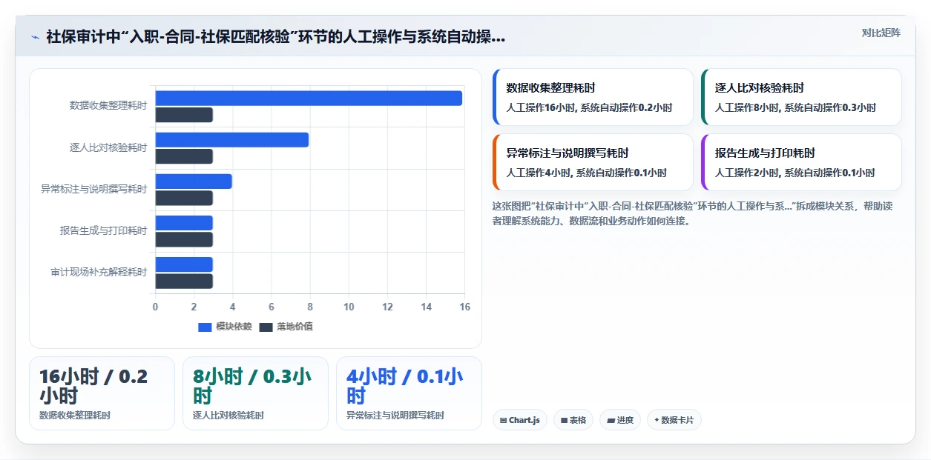Toggle the 落地价值 legend swatch
This screenshot has width=931, height=460.
(266, 327)
